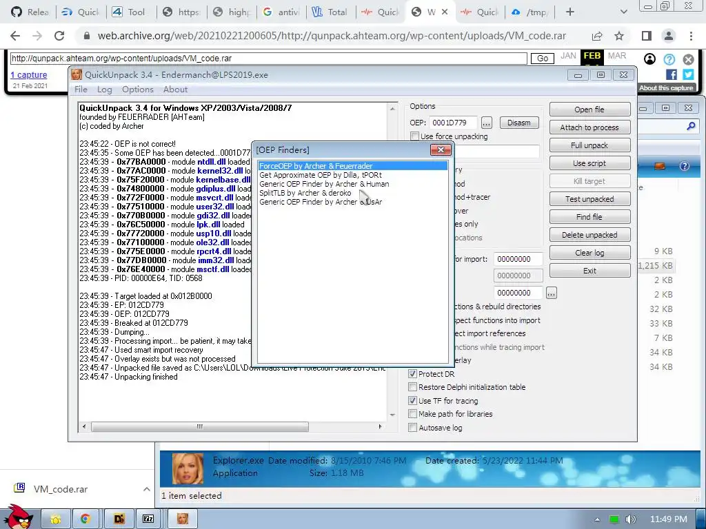Screen dimensions: 706x529
Task: Click the Wayback Machine user account icon
Action: [x=649, y=59]
